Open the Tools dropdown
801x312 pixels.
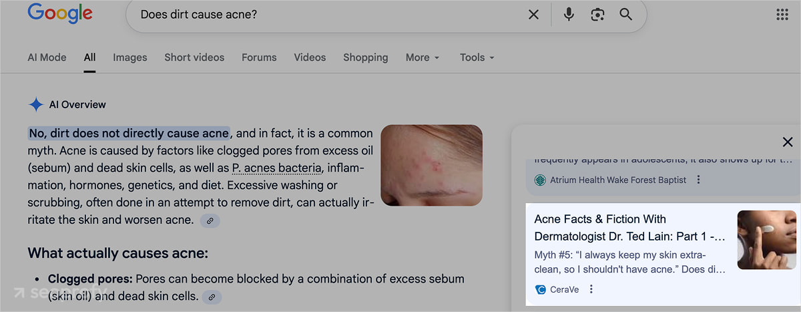click(x=477, y=57)
